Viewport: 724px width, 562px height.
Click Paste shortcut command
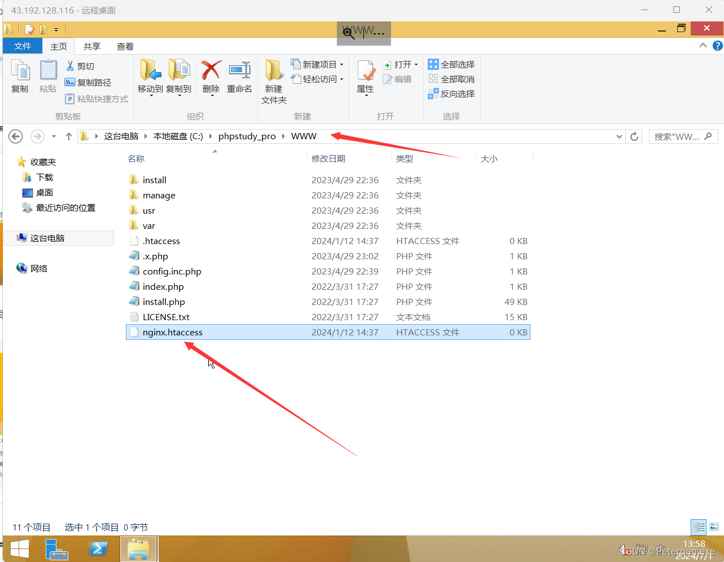click(x=97, y=99)
